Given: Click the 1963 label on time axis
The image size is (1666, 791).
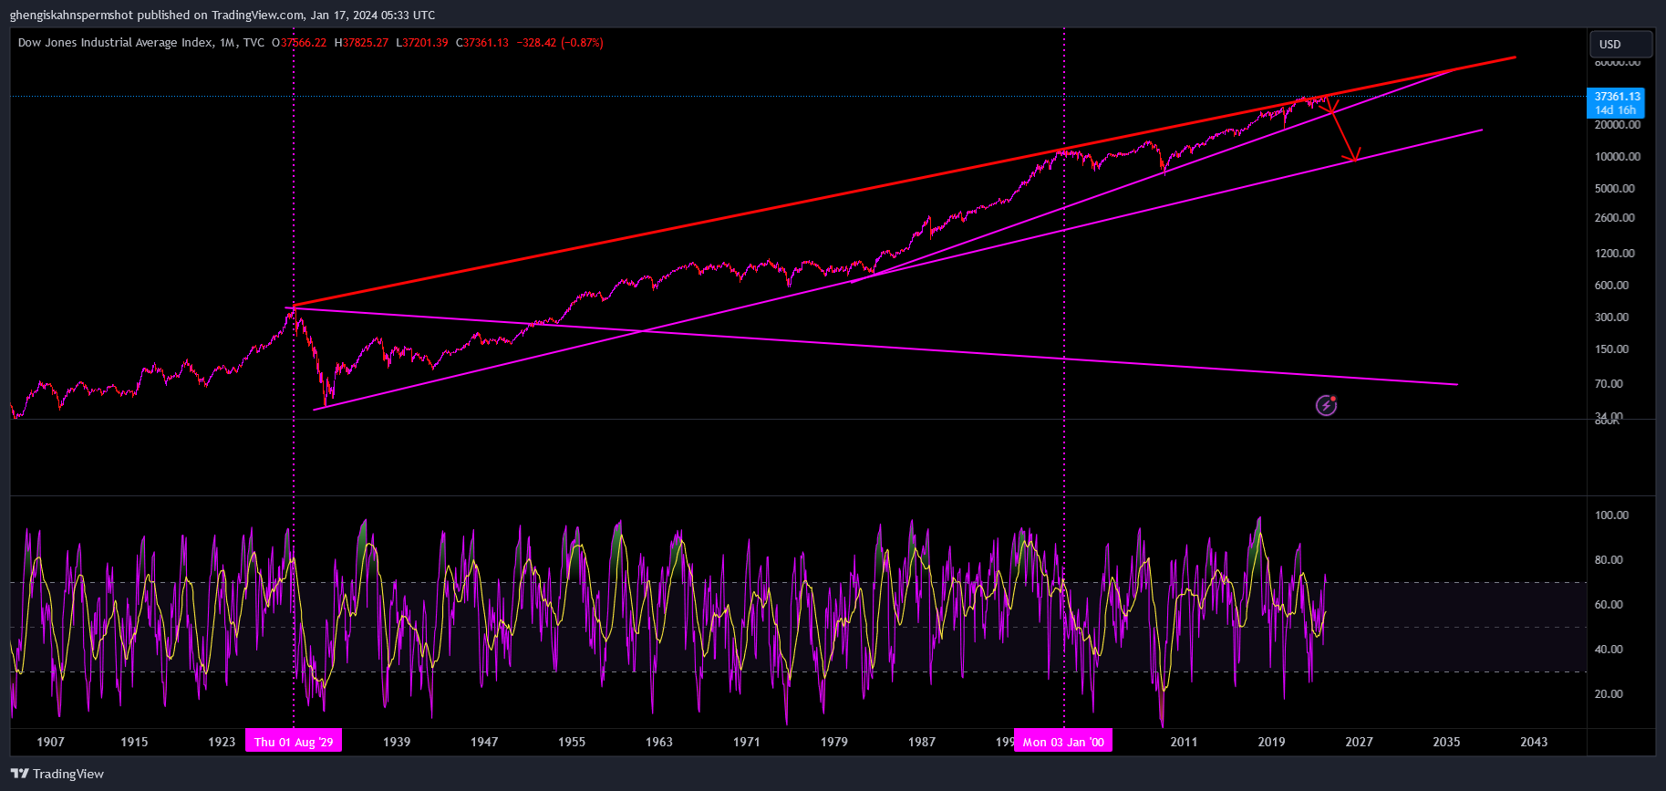Looking at the screenshot, I should [659, 742].
